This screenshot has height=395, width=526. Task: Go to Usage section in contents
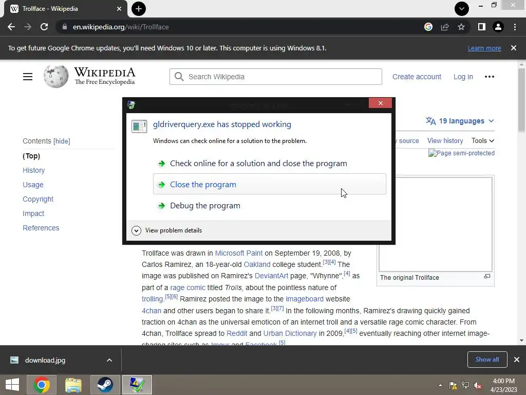coord(33,185)
